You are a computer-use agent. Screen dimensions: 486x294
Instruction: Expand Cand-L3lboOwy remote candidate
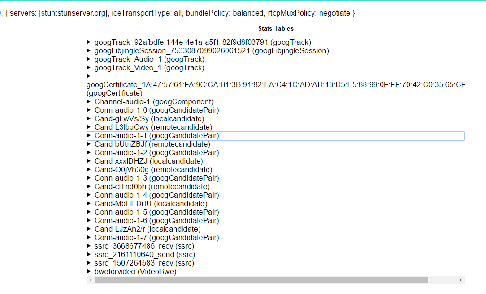[x=88, y=127]
